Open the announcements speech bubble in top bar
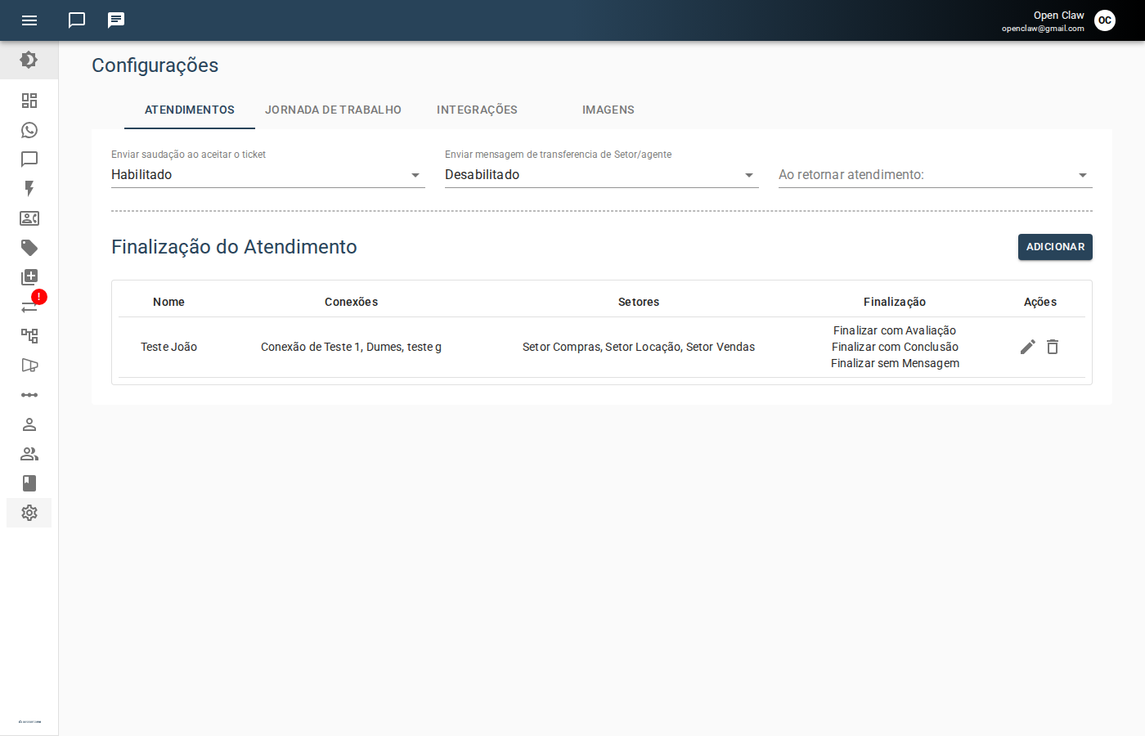The width and height of the screenshot is (1145, 736). [x=115, y=20]
